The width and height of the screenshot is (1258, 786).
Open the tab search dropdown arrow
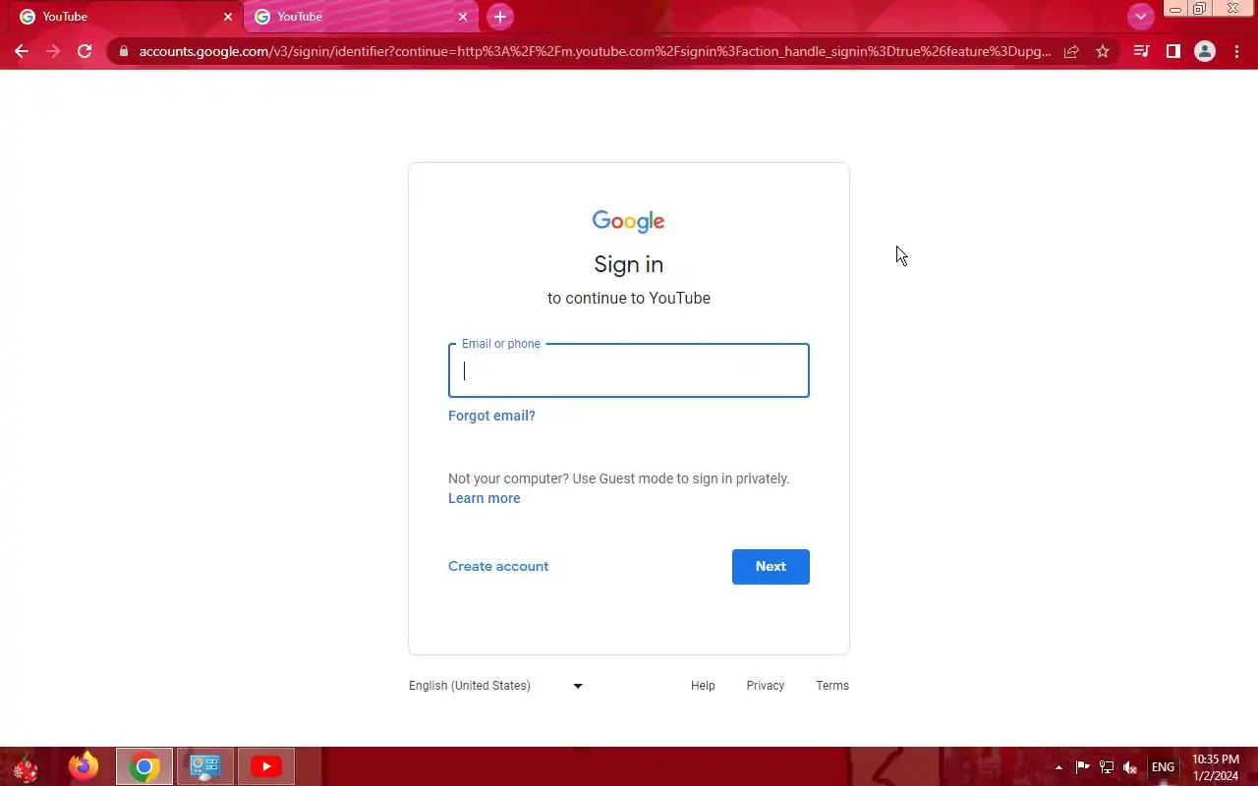[1140, 17]
